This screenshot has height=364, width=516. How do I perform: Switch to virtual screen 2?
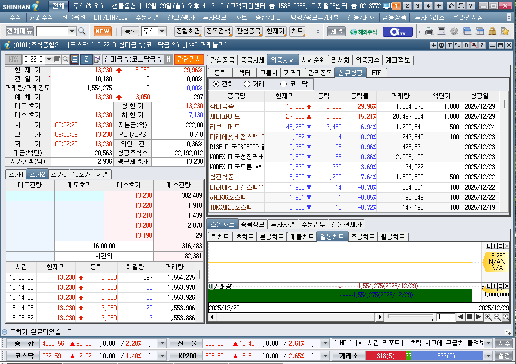pos(407,6)
